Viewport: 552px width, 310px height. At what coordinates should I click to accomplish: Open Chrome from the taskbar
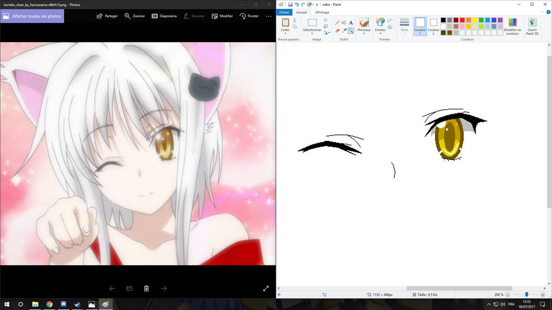click(49, 305)
